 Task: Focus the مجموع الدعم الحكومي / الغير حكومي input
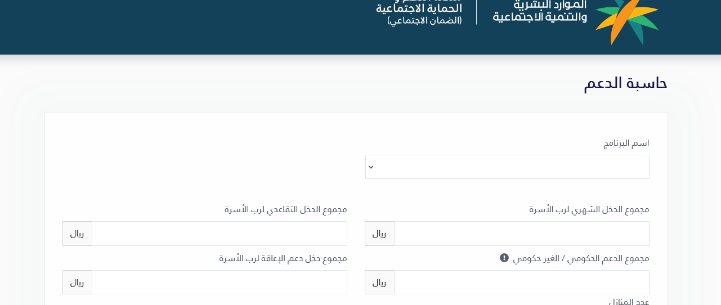[x=521, y=282]
